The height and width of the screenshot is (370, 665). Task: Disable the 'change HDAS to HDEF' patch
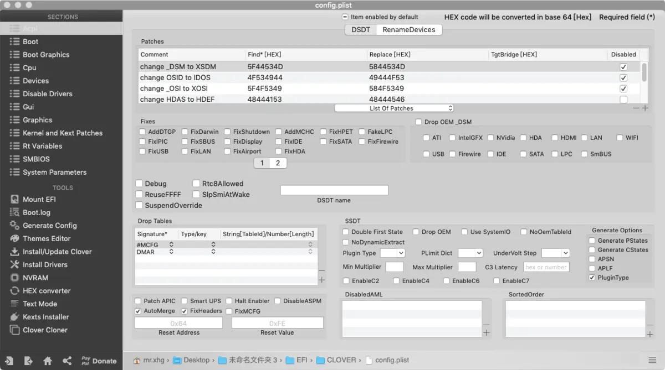623,99
